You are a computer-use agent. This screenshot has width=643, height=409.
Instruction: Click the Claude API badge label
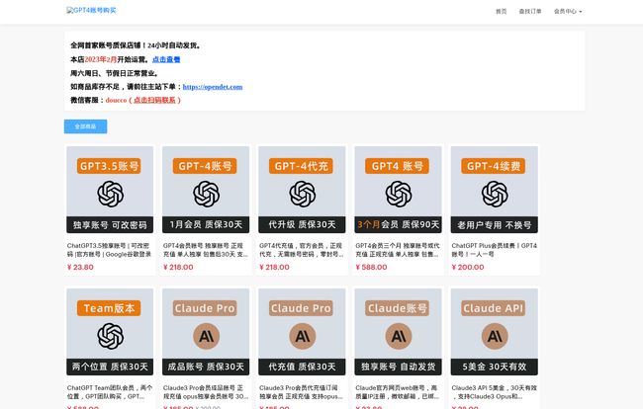coord(494,308)
